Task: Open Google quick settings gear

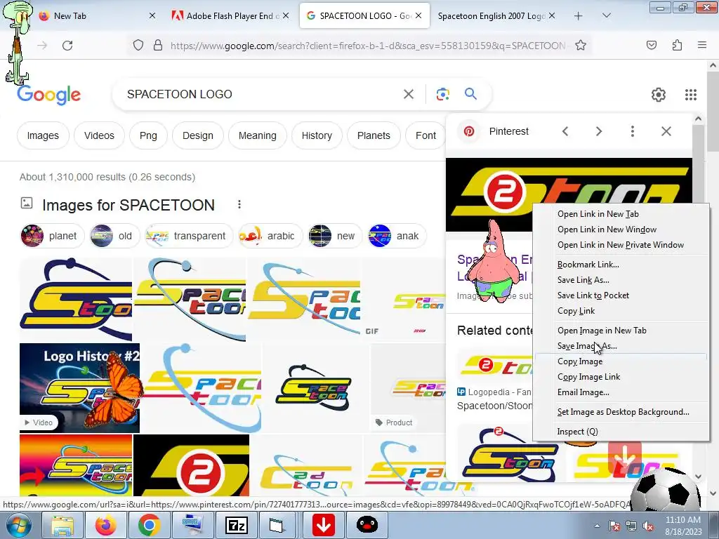Action: pos(659,95)
